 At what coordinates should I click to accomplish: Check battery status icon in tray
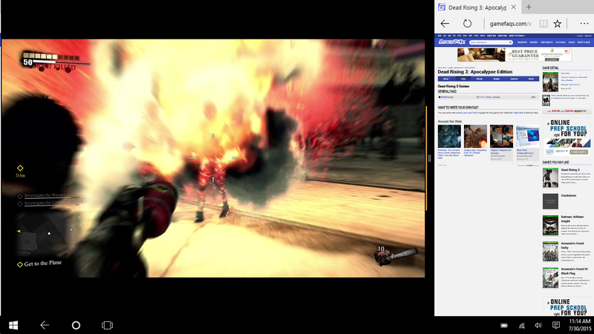pos(504,325)
